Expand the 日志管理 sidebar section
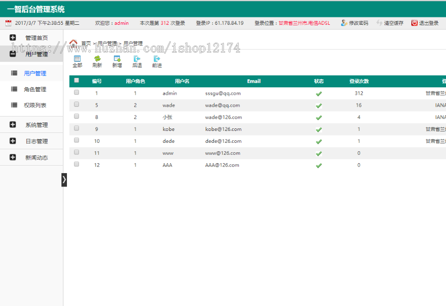The width and height of the screenshot is (446, 306). click(x=32, y=141)
